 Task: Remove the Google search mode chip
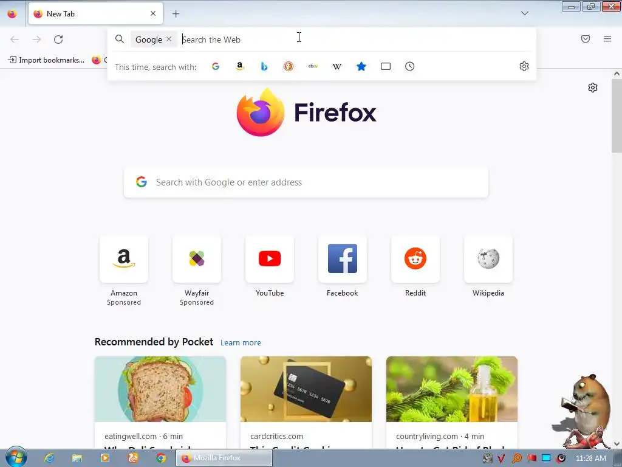[169, 39]
